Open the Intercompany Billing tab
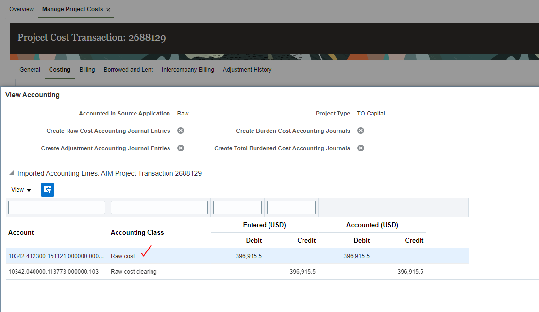Viewport: 539px width, 312px height. (x=188, y=70)
